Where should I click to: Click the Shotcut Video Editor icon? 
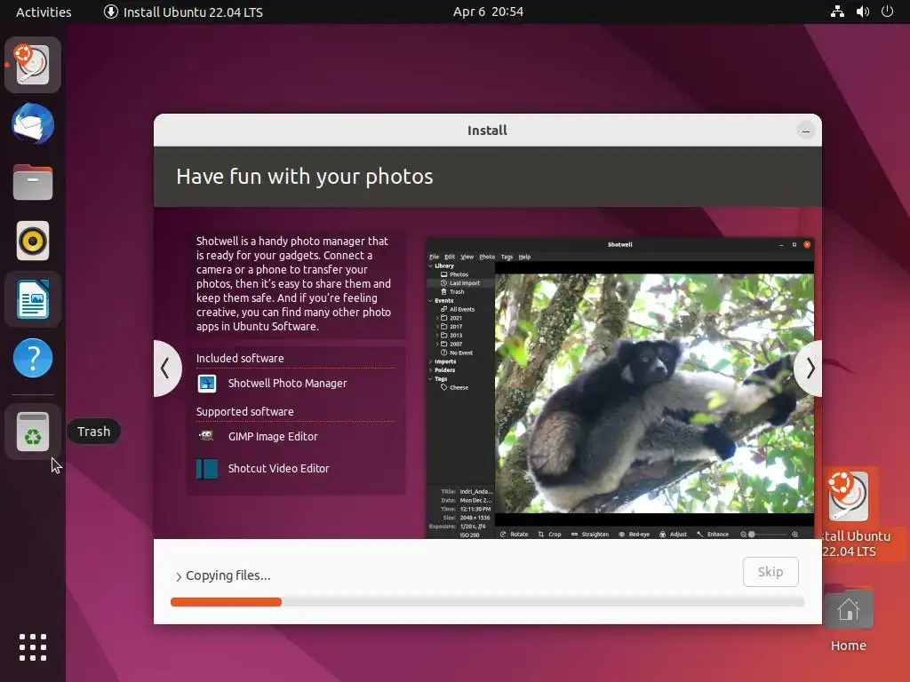207,469
